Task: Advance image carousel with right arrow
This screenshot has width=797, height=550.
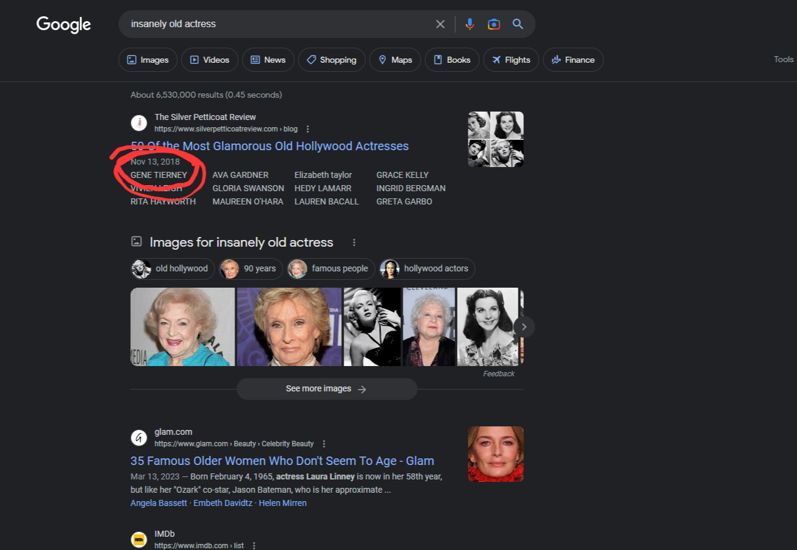Action: point(524,327)
